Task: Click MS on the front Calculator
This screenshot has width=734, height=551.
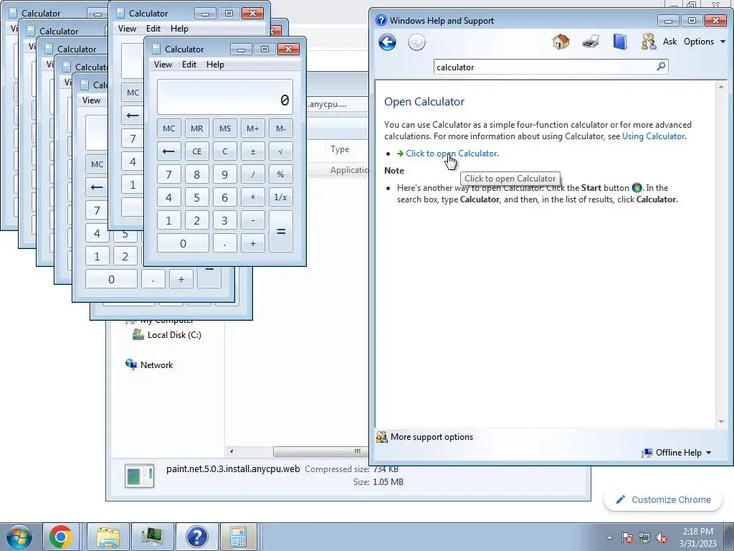Action: point(224,128)
